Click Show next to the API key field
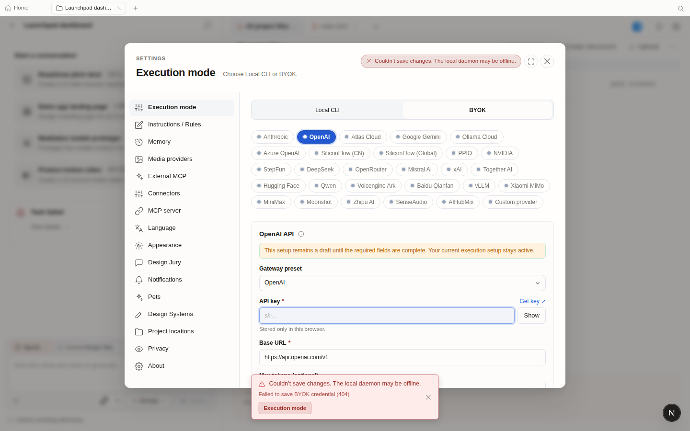 (x=531, y=316)
